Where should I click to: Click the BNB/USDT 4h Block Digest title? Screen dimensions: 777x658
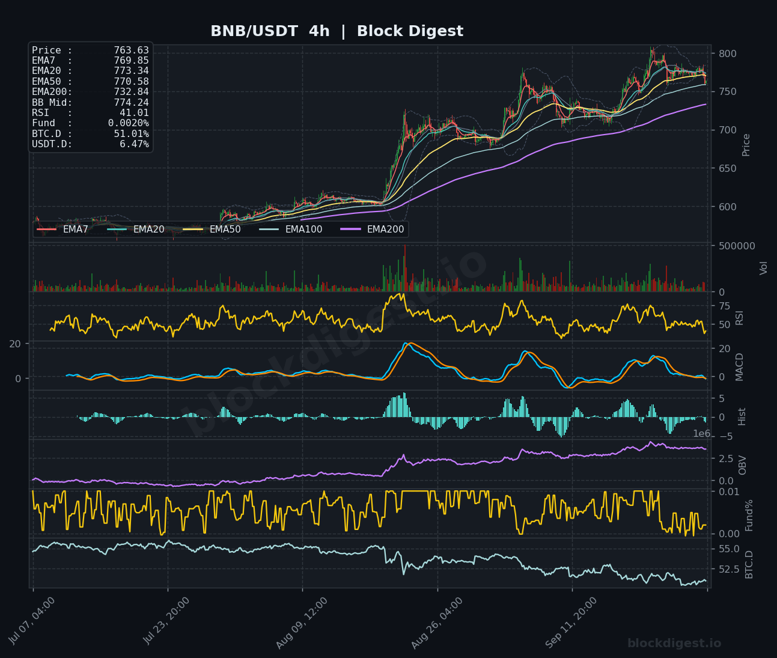point(337,31)
